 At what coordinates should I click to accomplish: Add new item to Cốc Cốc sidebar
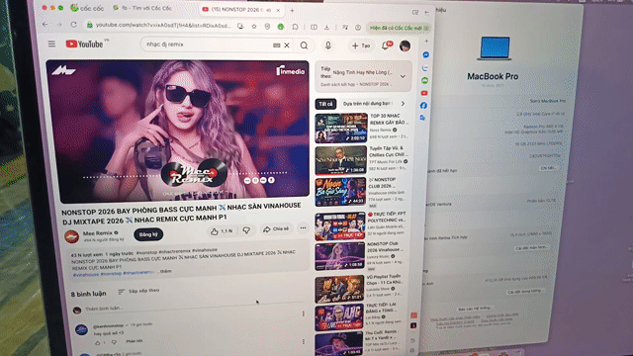pos(426,42)
